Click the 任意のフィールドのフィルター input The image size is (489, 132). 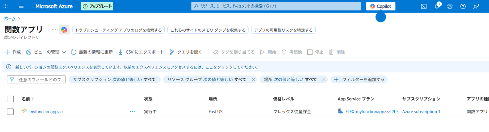[36, 79]
